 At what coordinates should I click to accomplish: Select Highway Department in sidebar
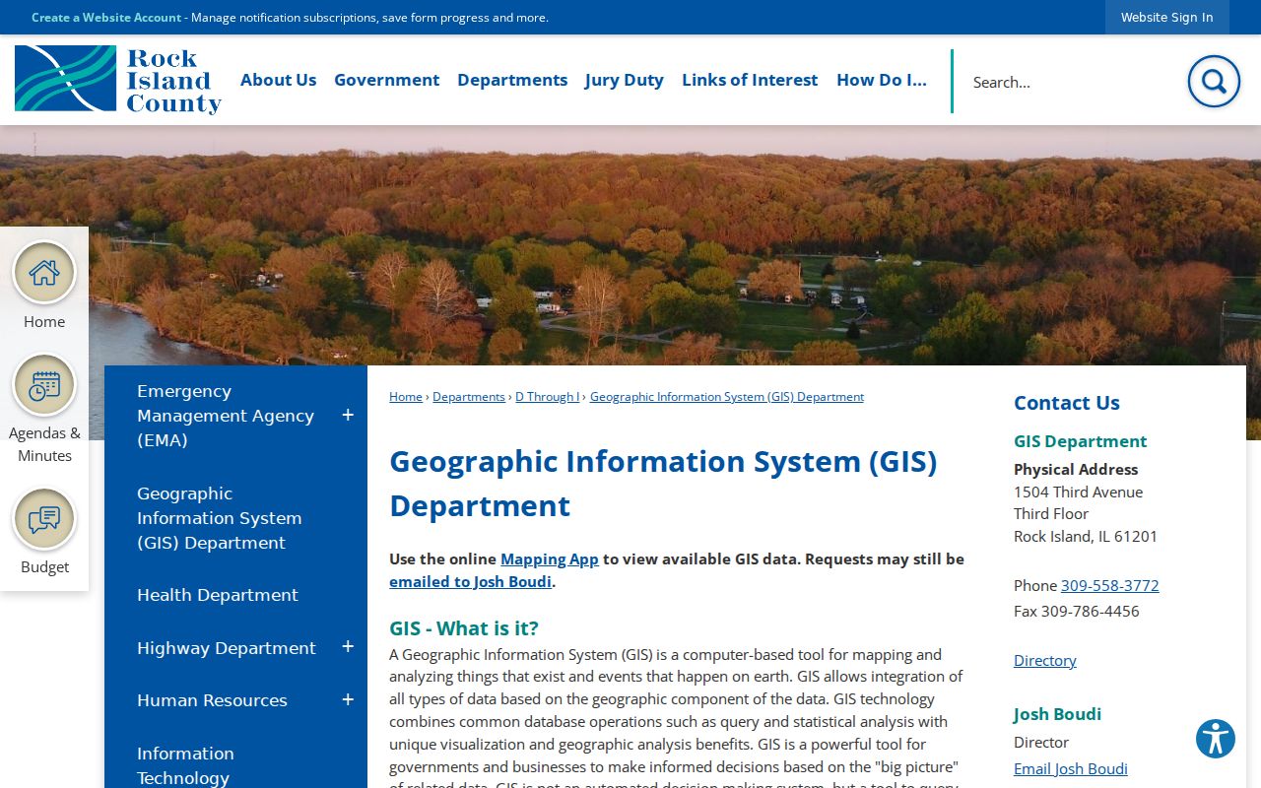pyautogui.click(x=227, y=648)
